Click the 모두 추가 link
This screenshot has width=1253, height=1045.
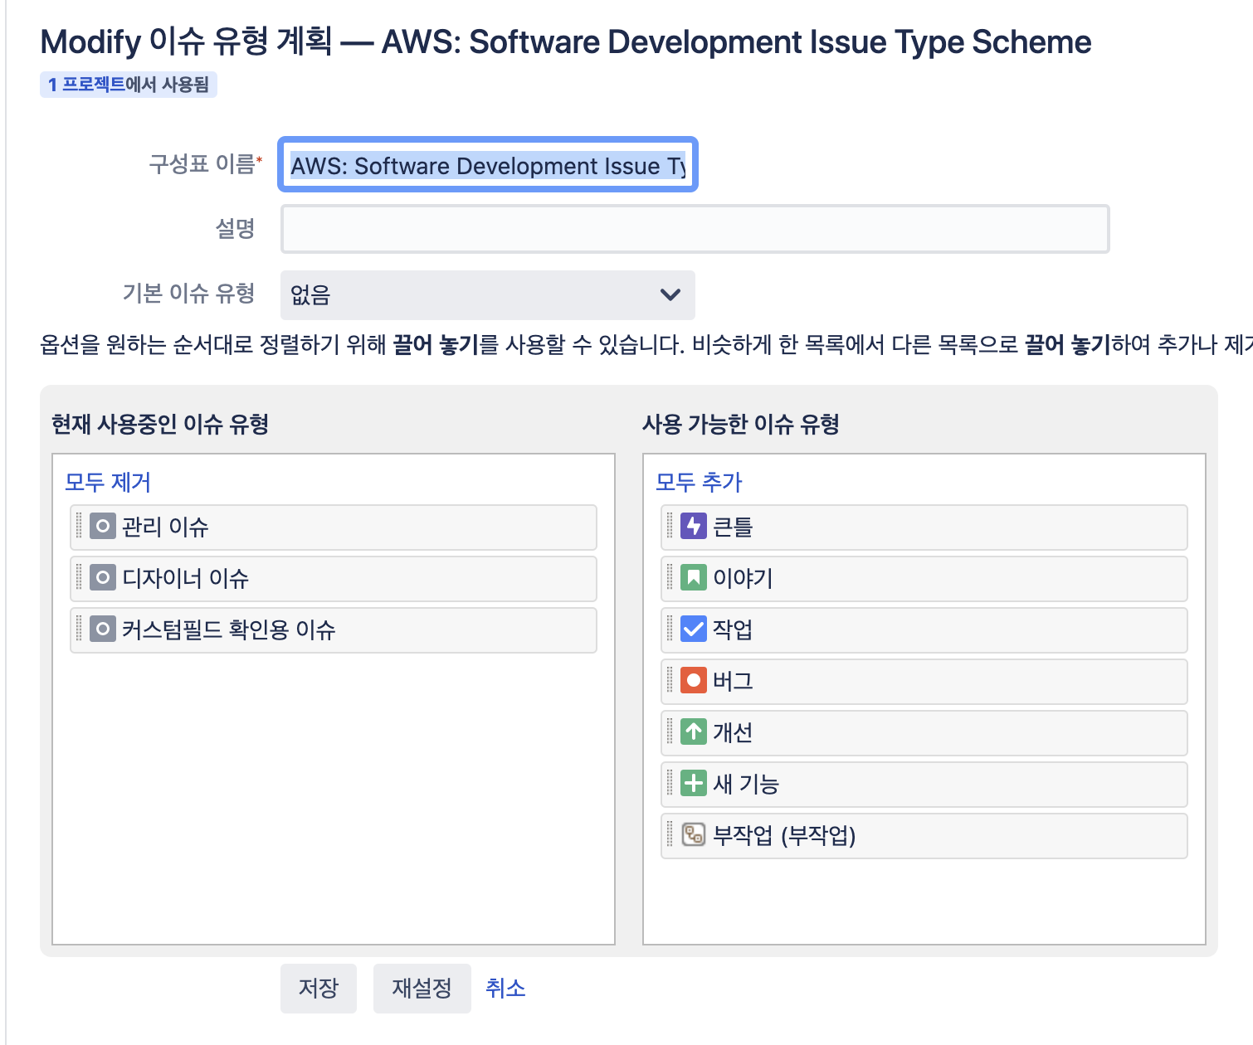pyautogui.click(x=699, y=482)
